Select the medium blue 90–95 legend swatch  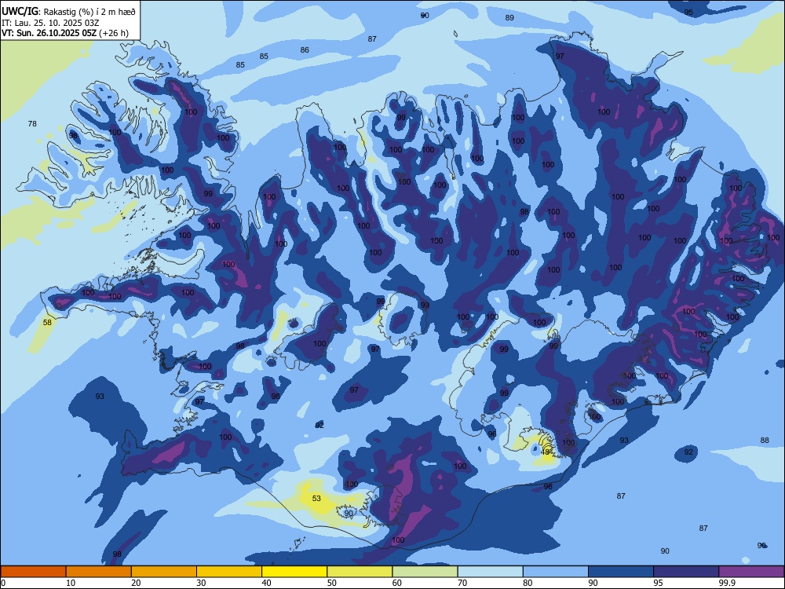tap(621, 572)
